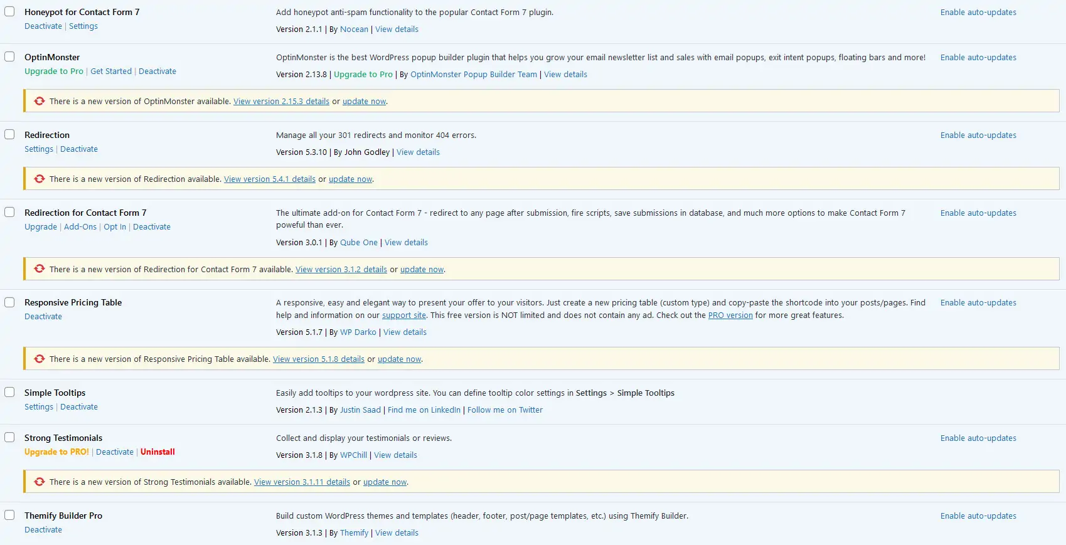Select the Honeypot for Contact Form 7 checkbox
This screenshot has height=545, width=1066.
coord(9,12)
